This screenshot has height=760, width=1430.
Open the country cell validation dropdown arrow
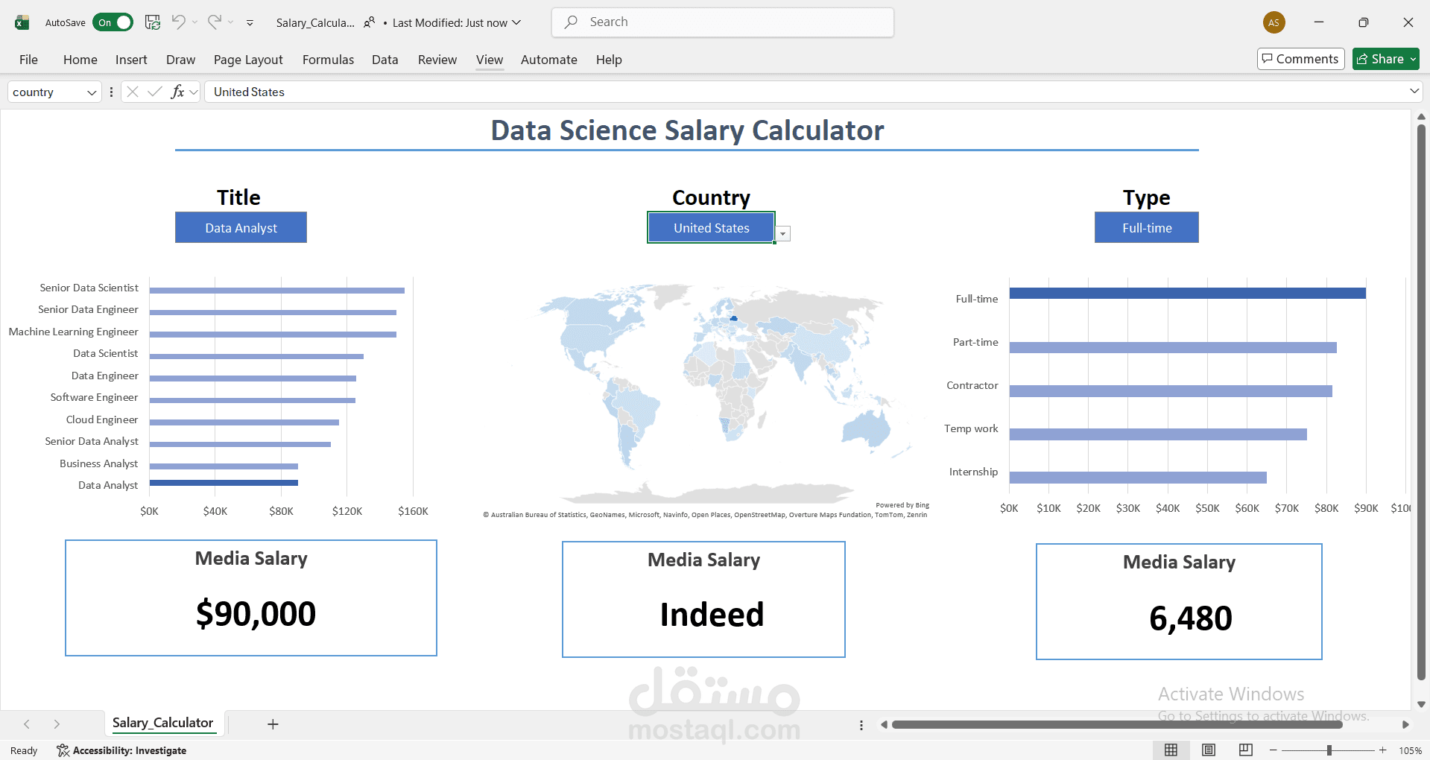click(782, 234)
